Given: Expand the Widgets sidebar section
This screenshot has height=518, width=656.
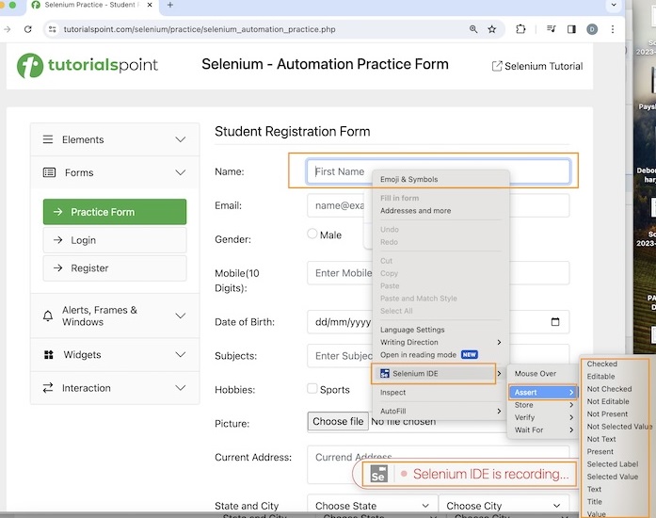Looking at the screenshot, I should pos(115,355).
